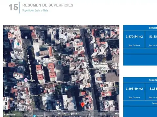
Task: Click Sup. Cubierta under 1.395,49 m2
Action: point(134,97)
